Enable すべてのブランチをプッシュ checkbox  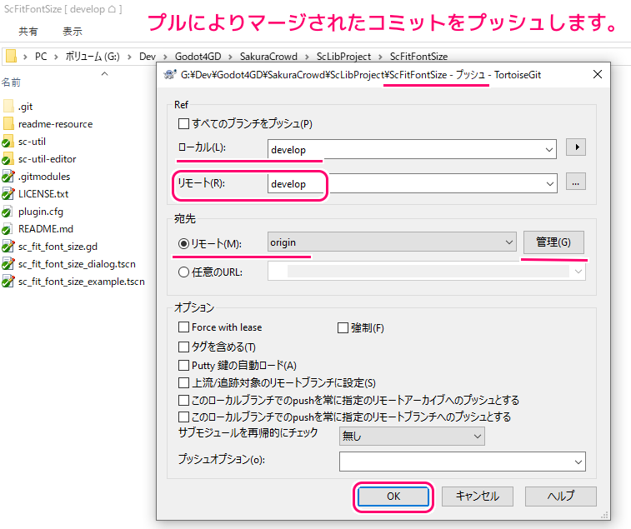[183, 123]
